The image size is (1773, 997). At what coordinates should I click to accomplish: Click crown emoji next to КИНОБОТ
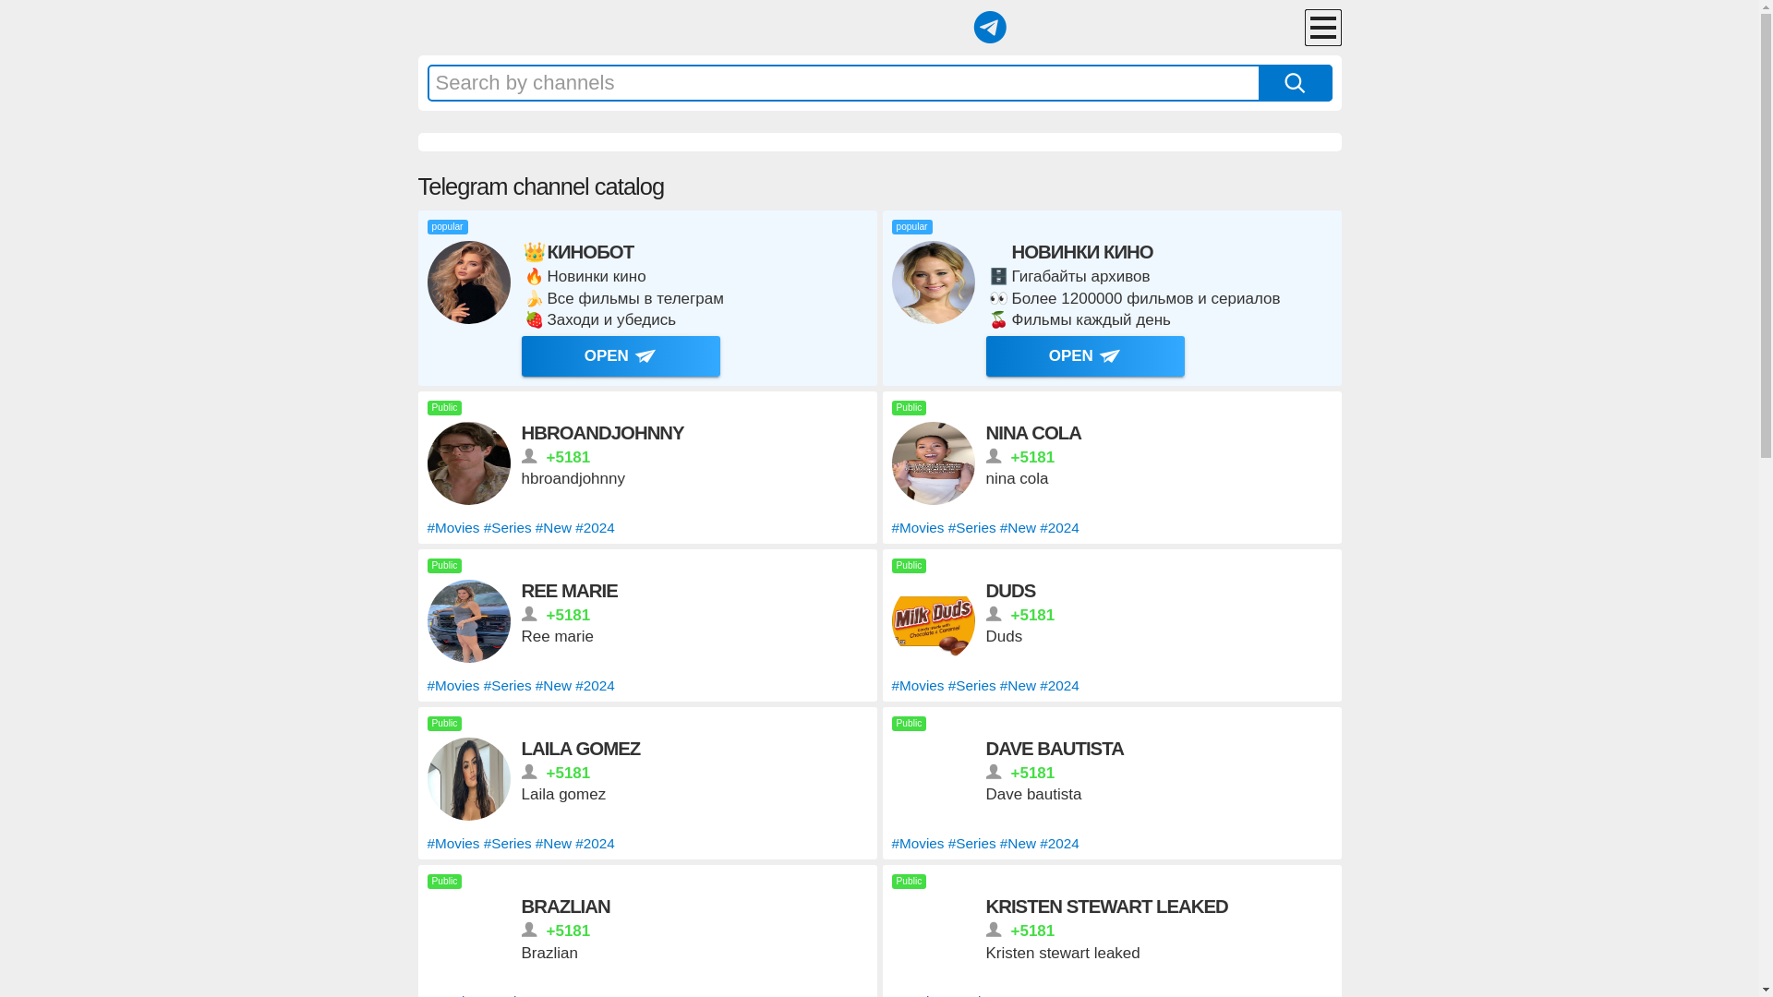[534, 251]
